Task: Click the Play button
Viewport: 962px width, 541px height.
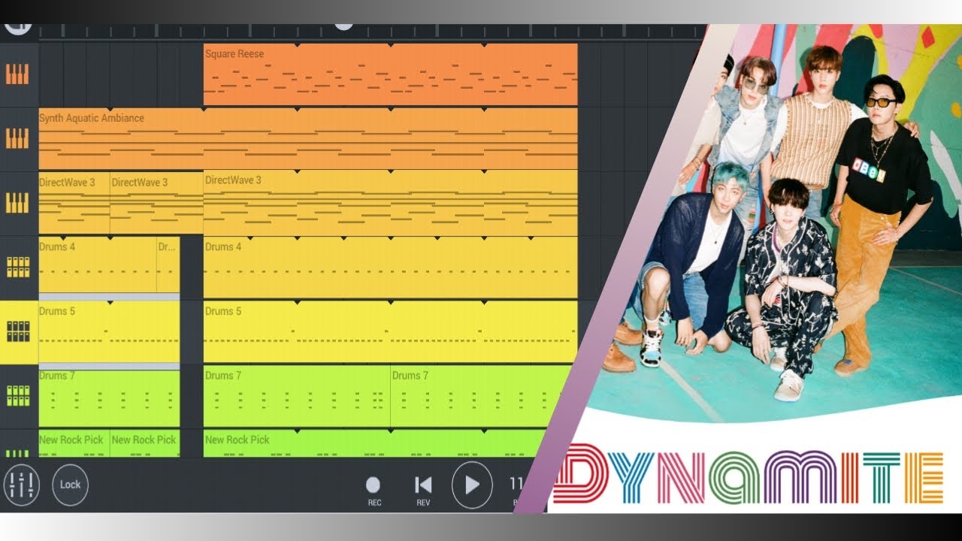Action: point(472,485)
